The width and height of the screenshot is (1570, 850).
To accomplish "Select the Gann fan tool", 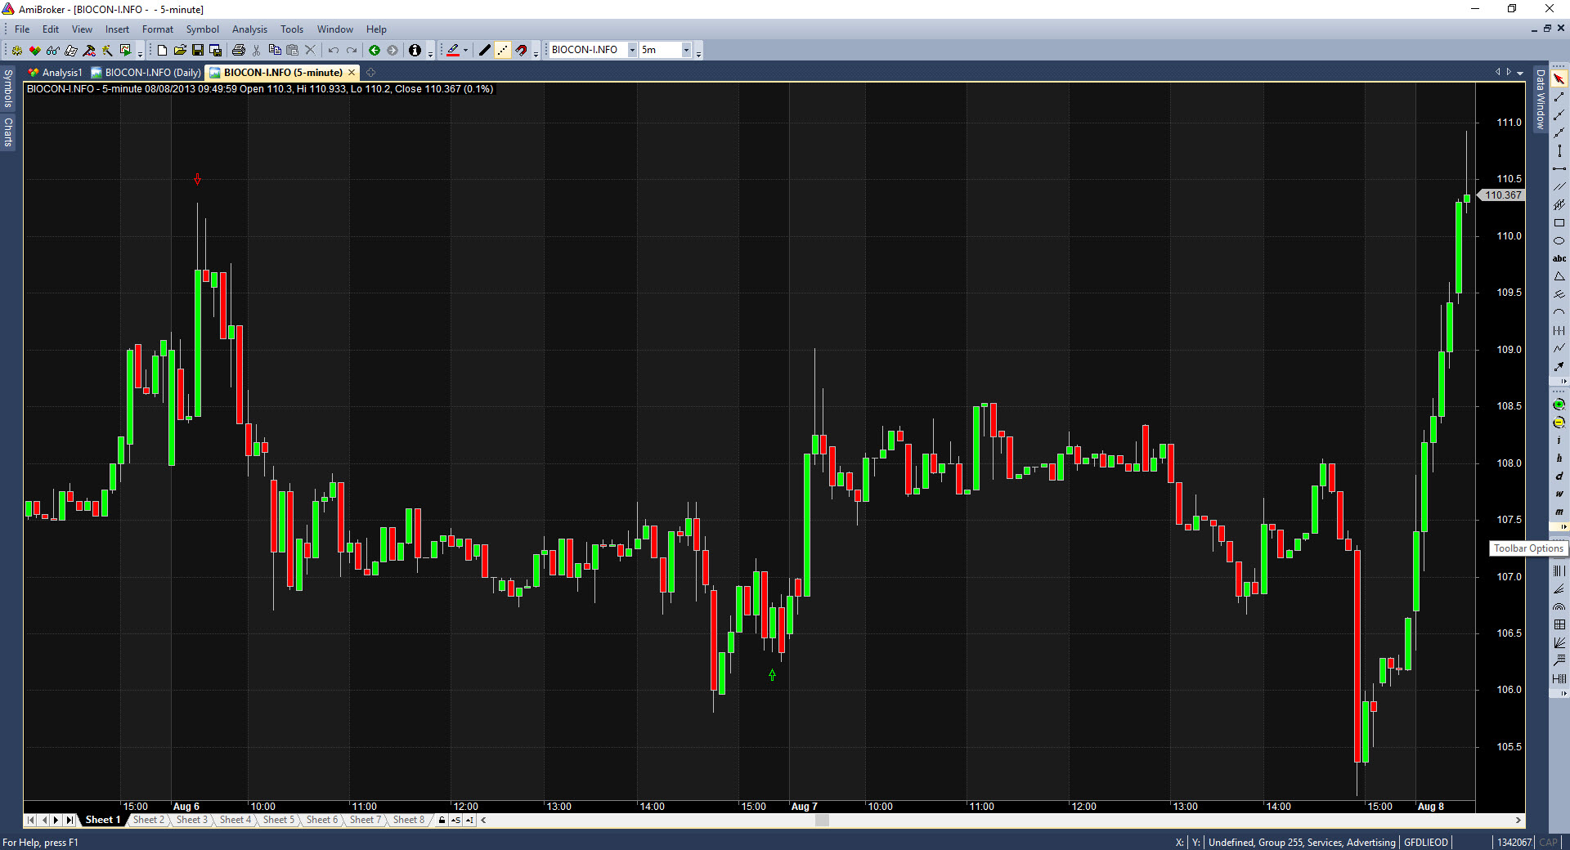I will click(x=1559, y=643).
